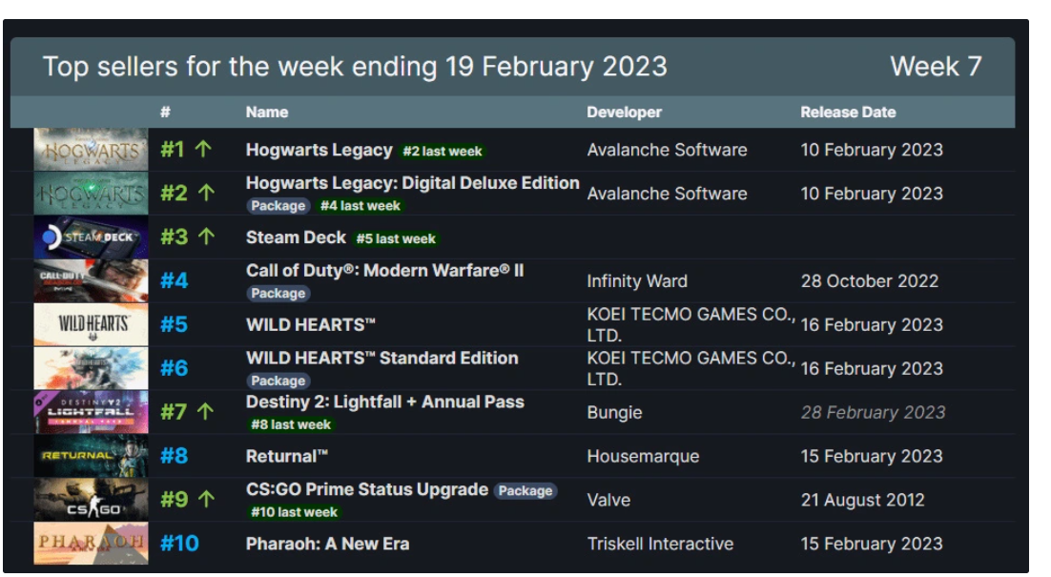Open the CS:GO thumbnail
Image resolution: width=1051 pixels, height=577 pixels.
(x=91, y=499)
